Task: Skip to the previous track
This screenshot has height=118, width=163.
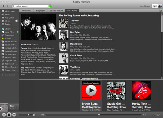Action: [4, 115]
